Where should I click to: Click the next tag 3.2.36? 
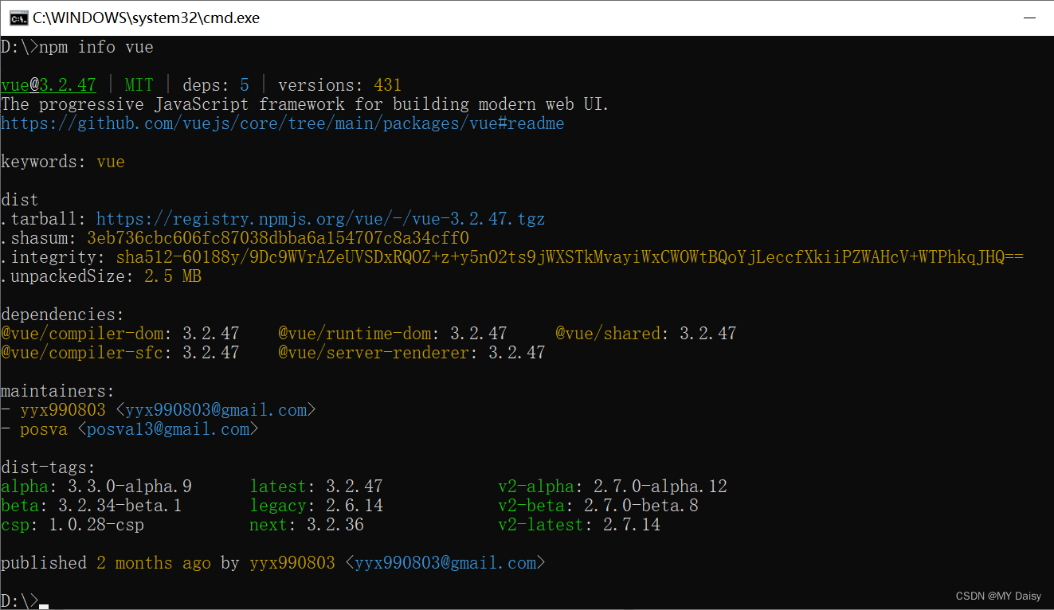307,525
